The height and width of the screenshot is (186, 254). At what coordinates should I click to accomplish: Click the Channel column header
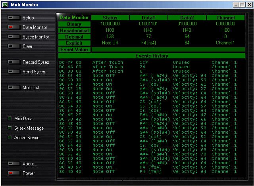225,17
